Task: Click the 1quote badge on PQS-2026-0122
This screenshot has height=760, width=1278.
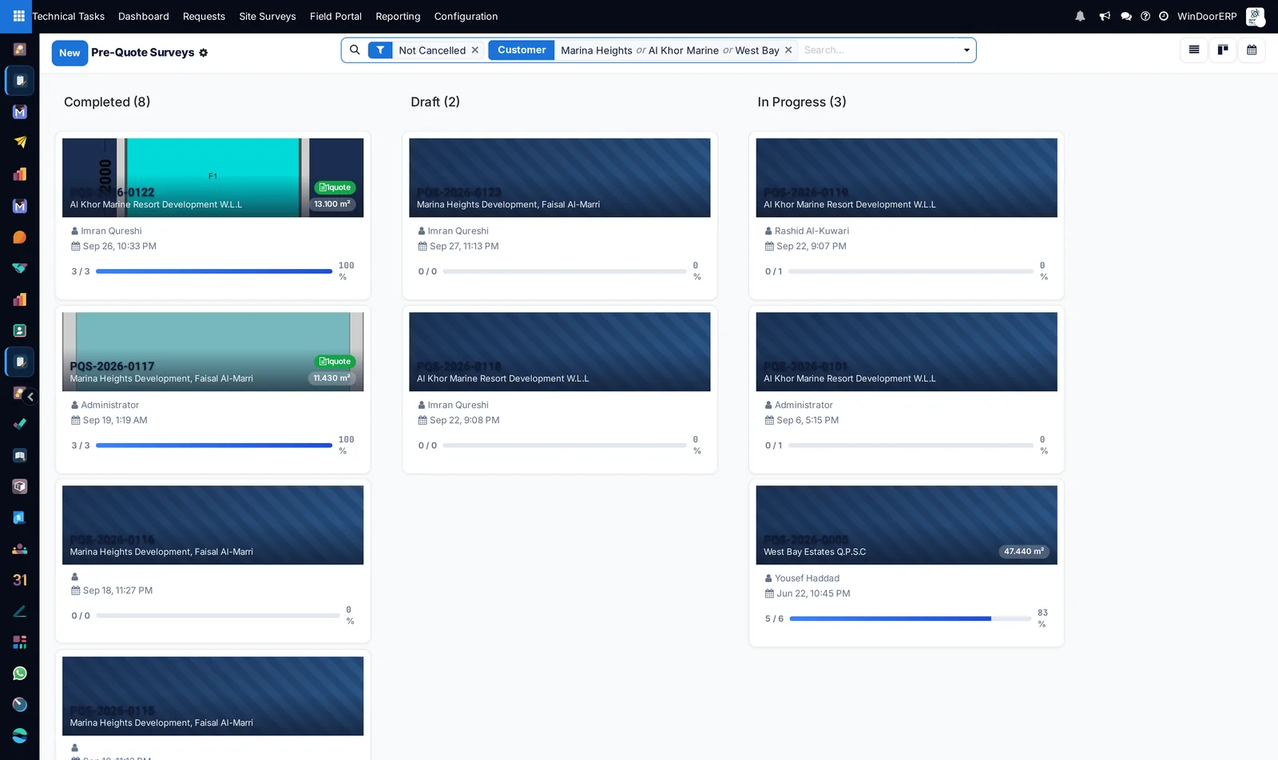Action: tap(335, 188)
